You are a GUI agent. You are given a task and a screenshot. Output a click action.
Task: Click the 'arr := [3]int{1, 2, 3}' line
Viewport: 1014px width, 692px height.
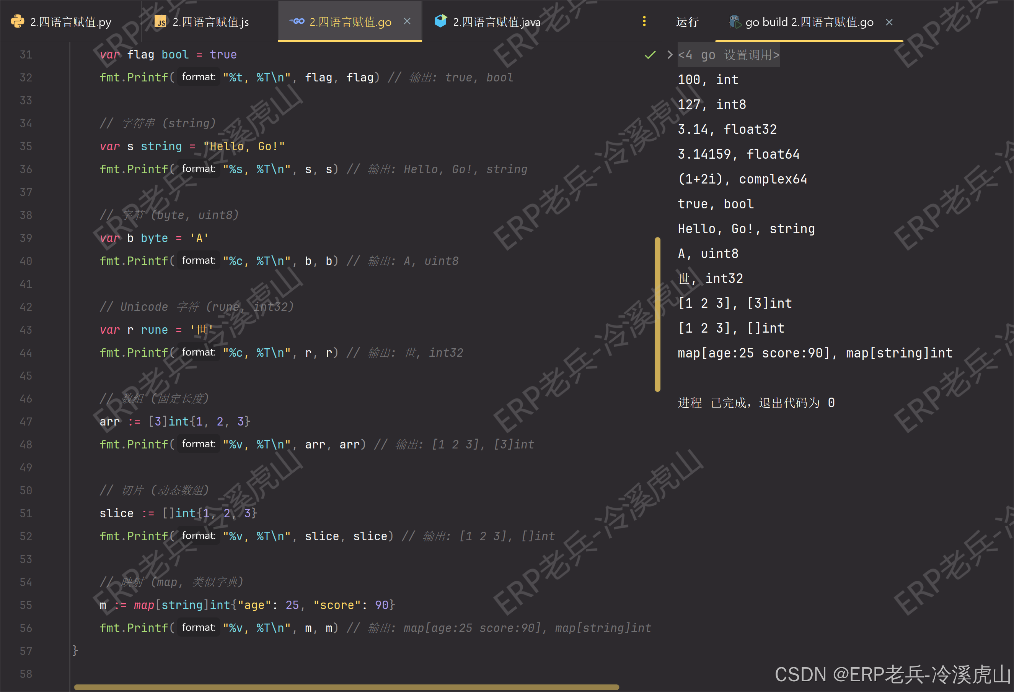175,422
